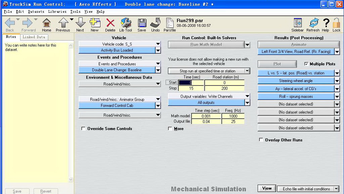344x194 pixels.
Task: Undo the last change
Action: tap(156, 23)
